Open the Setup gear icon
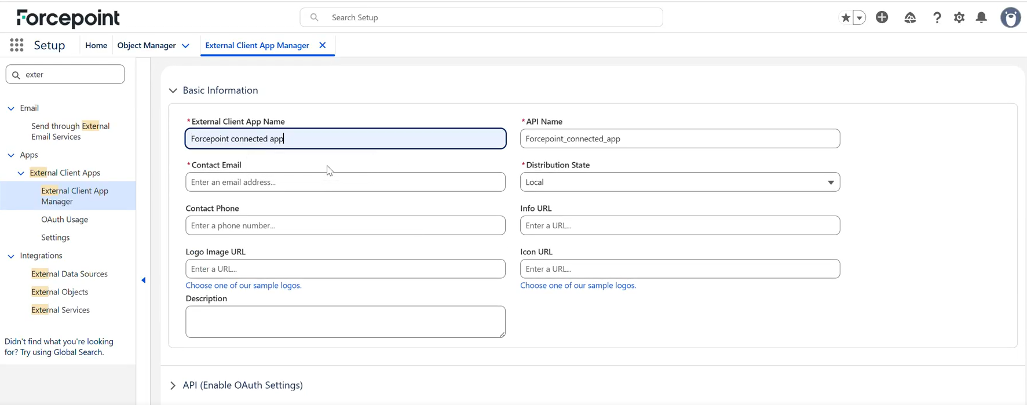 959,17
